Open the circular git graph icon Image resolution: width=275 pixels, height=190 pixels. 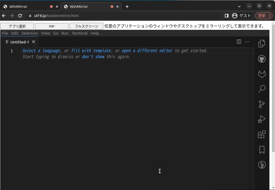tap(262, 165)
